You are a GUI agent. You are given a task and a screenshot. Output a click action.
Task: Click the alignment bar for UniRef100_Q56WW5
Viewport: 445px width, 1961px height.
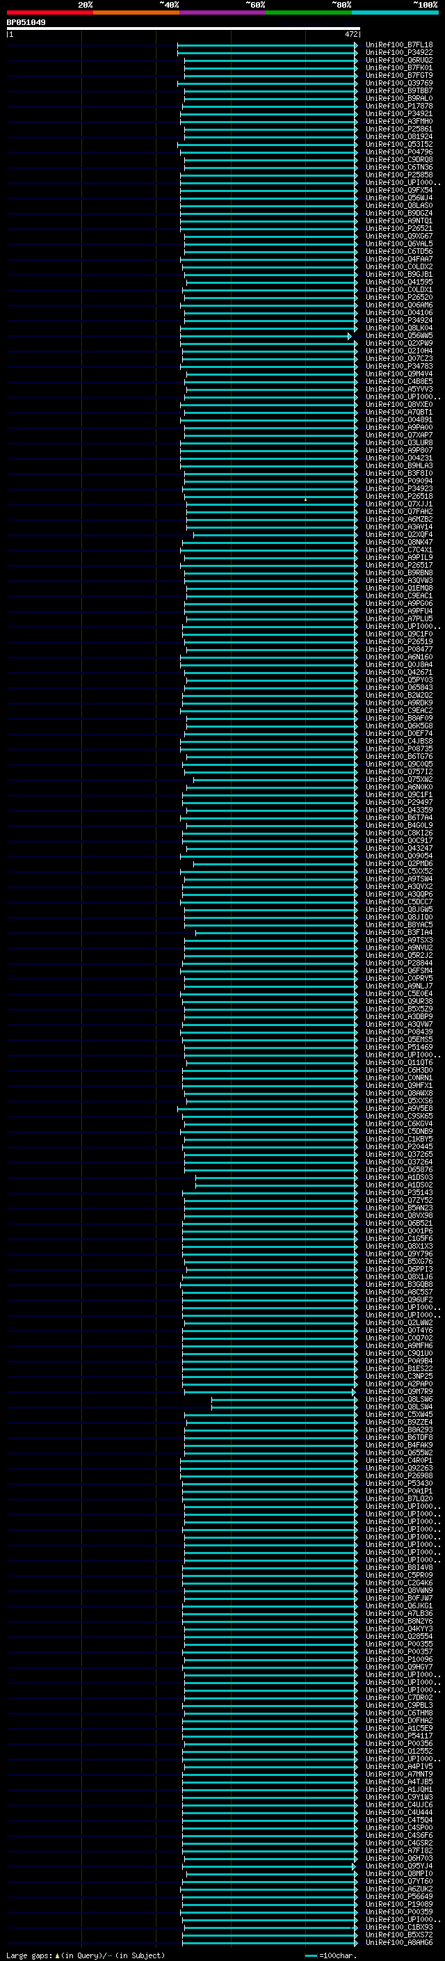point(266,336)
